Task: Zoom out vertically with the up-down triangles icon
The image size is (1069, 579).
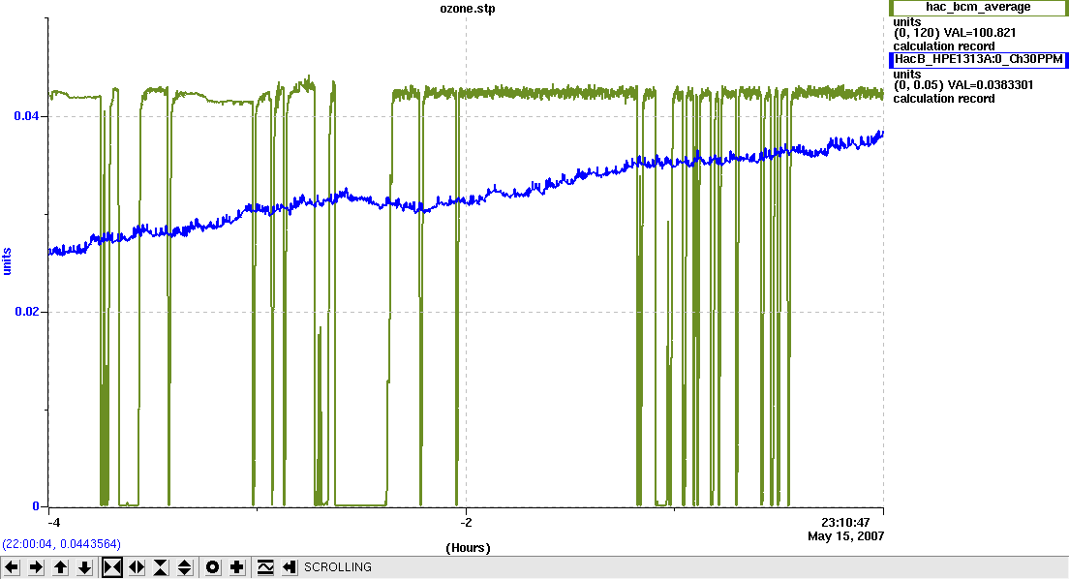Action: click(x=185, y=566)
